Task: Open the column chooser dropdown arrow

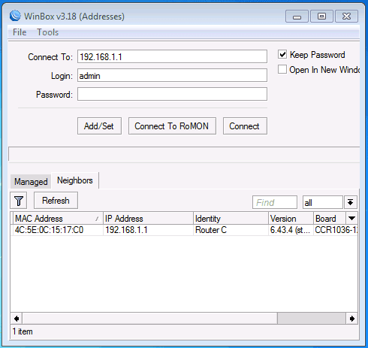Action: [351, 218]
